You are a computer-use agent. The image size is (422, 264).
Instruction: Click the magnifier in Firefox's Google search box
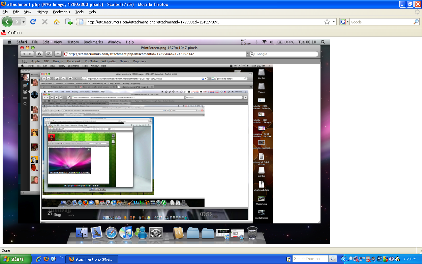pyautogui.click(x=416, y=22)
